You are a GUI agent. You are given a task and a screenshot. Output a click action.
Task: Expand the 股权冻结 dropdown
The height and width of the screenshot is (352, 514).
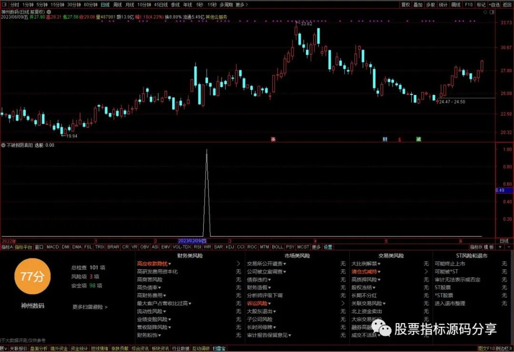(x=363, y=287)
